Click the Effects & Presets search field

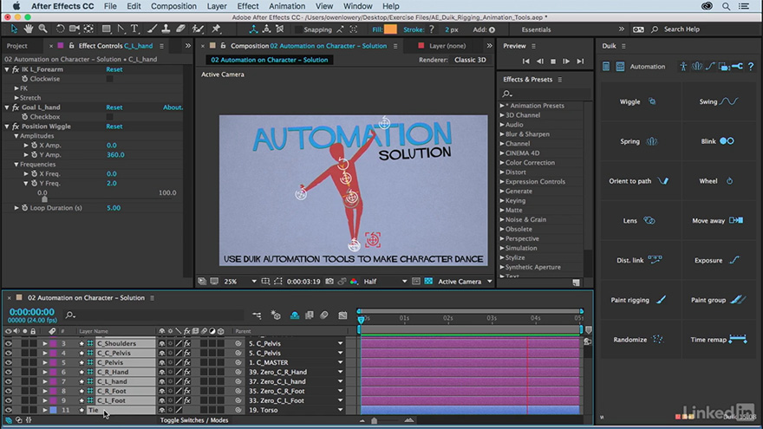coord(546,93)
